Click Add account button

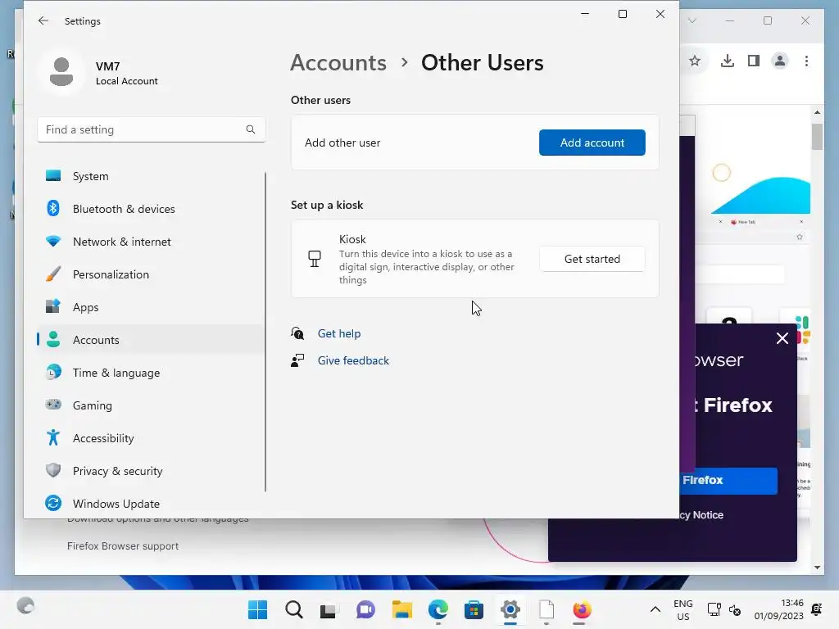[x=592, y=143]
